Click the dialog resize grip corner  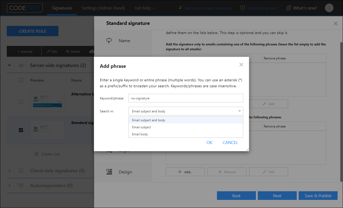pos(247,149)
